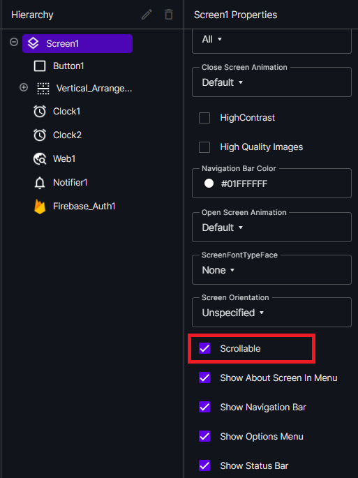The width and height of the screenshot is (358, 478).
Task: Expand the Vertical_Arrangement tree node
Action: 24,87
